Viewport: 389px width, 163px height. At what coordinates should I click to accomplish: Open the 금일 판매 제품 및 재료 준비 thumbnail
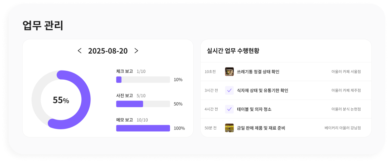[229, 128]
